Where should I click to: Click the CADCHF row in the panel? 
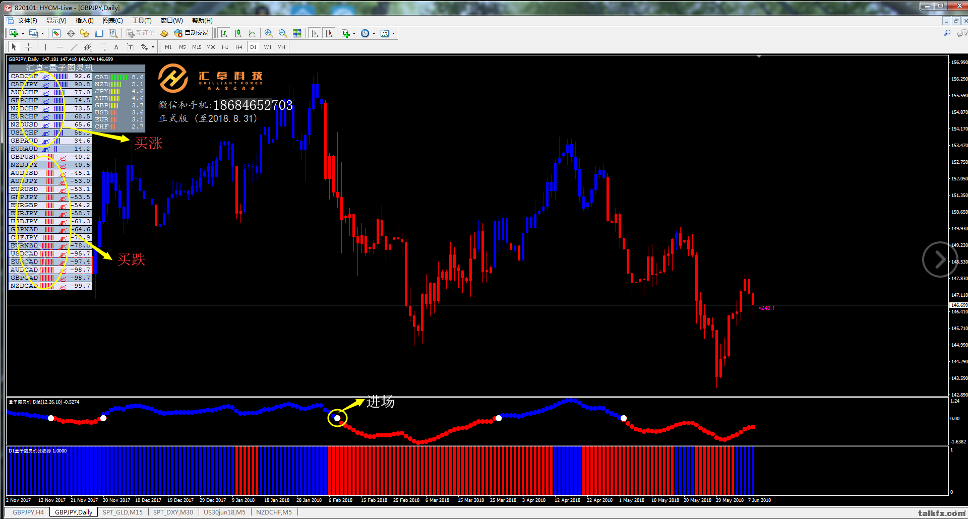(50, 77)
